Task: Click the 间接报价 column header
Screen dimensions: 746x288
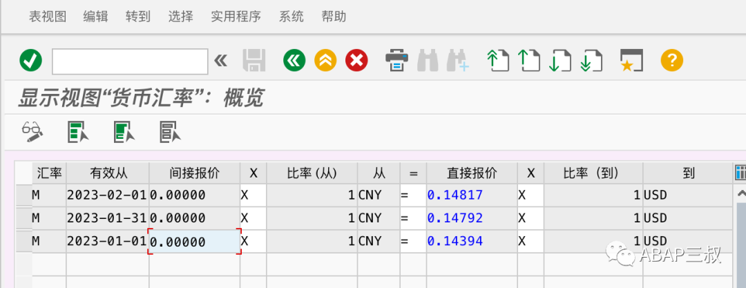Action: coord(194,173)
